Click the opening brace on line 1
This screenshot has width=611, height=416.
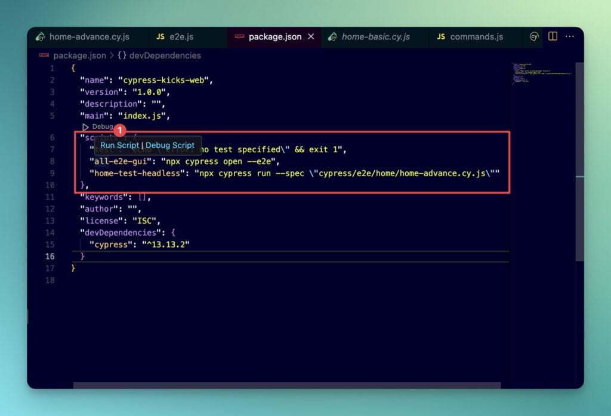point(73,68)
